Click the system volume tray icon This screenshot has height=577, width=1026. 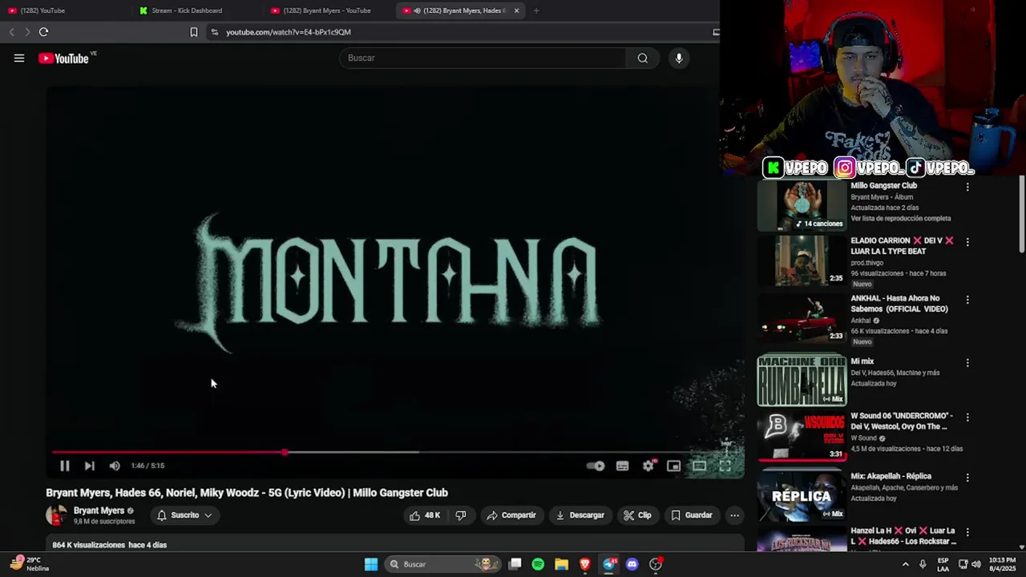point(976,564)
